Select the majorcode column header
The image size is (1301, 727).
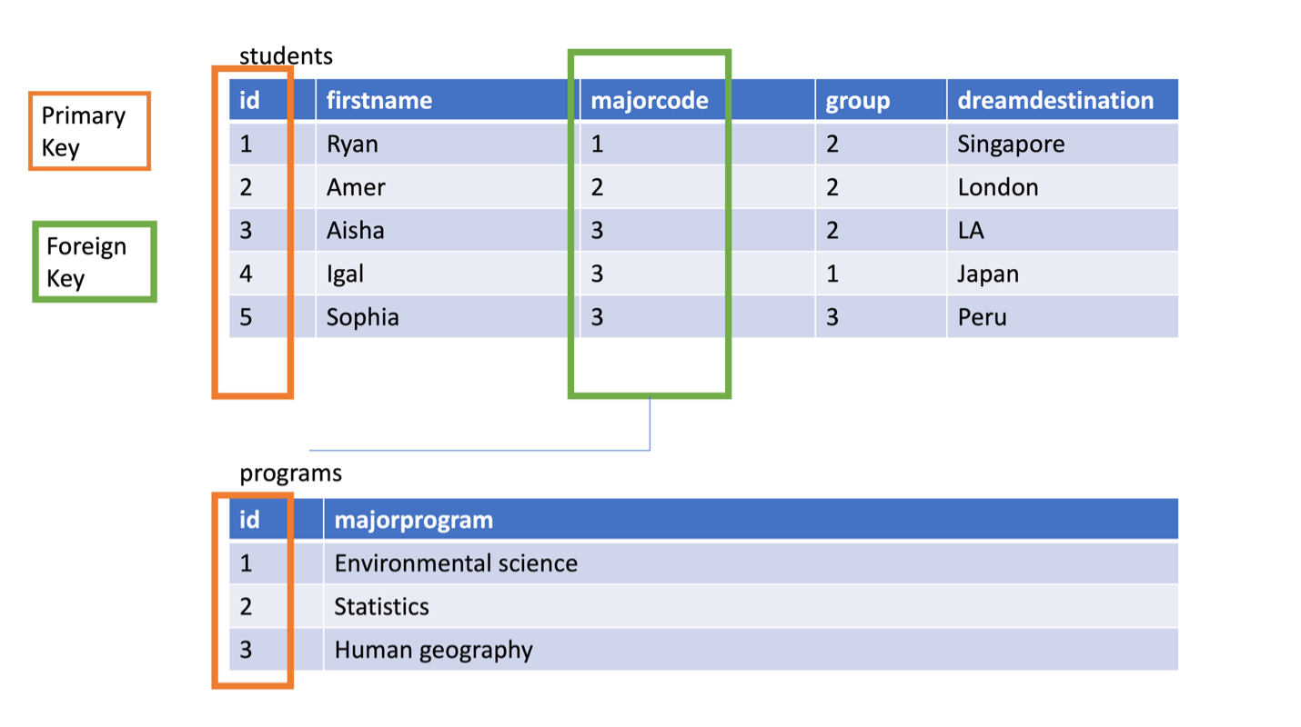tap(698, 100)
